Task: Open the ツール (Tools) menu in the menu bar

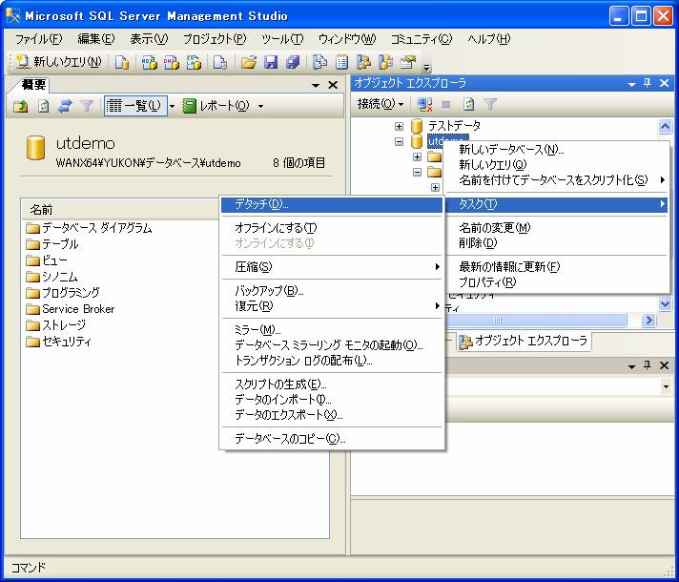Action: (x=281, y=39)
